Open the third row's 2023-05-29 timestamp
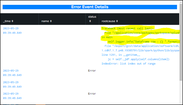The image size is (183, 105). (12, 84)
